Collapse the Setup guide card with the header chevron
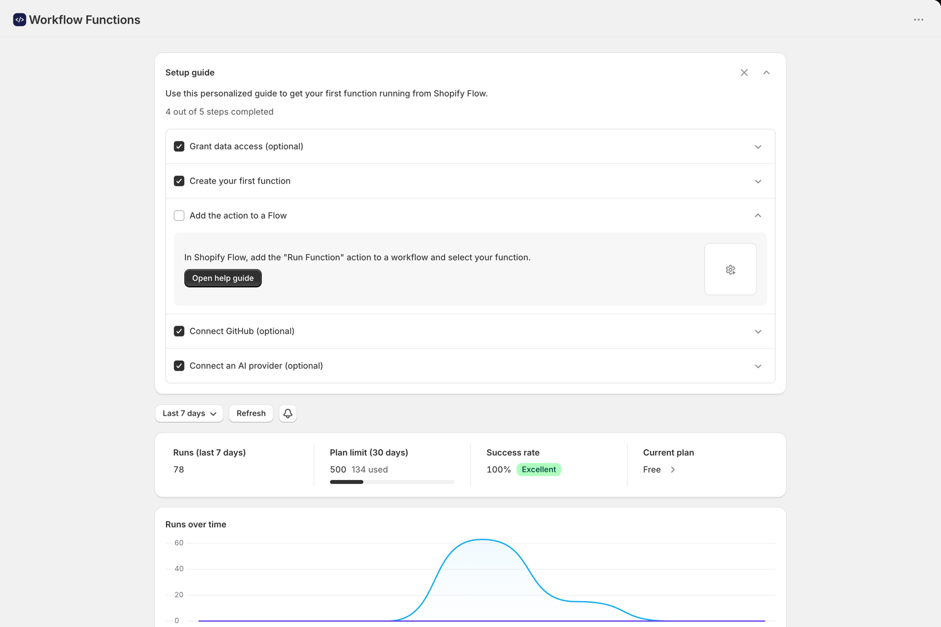 pyautogui.click(x=767, y=72)
